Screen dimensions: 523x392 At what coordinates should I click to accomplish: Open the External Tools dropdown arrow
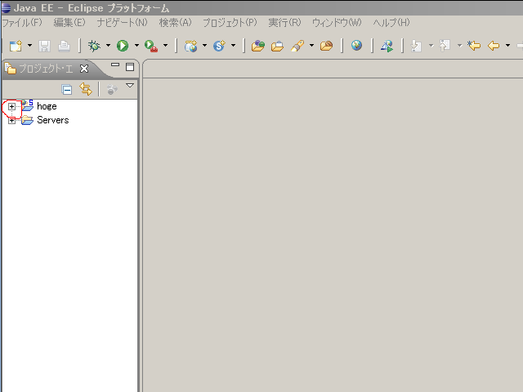point(165,46)
